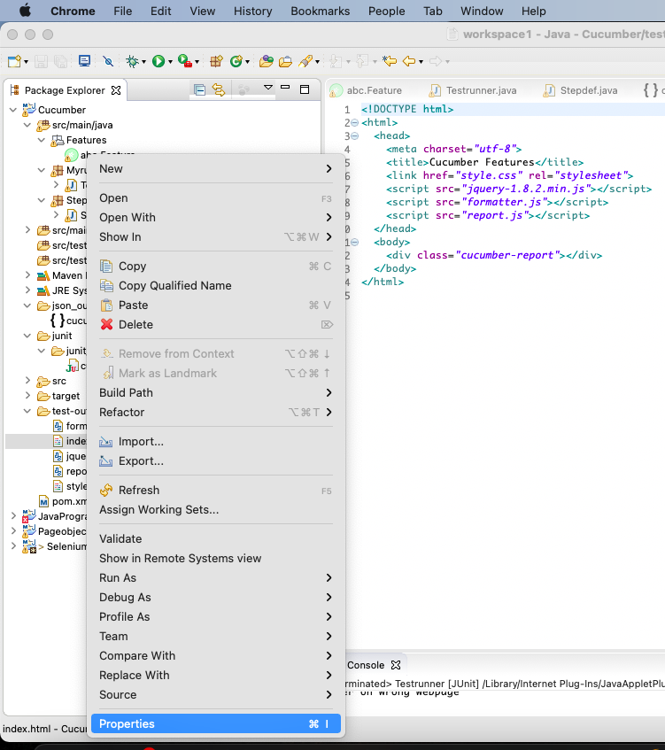Click the Last Edit Location arrow icon

click(390, 61)
